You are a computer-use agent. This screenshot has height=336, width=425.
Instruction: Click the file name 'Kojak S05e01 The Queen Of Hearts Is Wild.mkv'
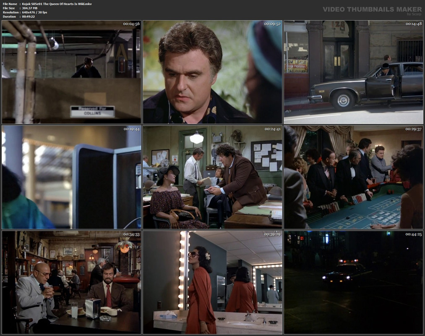click(57, 4)
